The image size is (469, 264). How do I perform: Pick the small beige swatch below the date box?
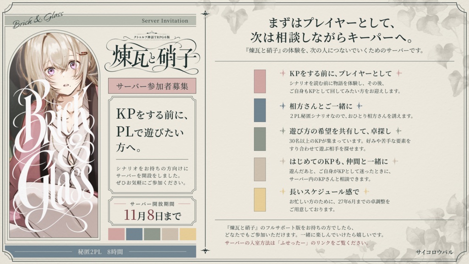pos(170,234)
